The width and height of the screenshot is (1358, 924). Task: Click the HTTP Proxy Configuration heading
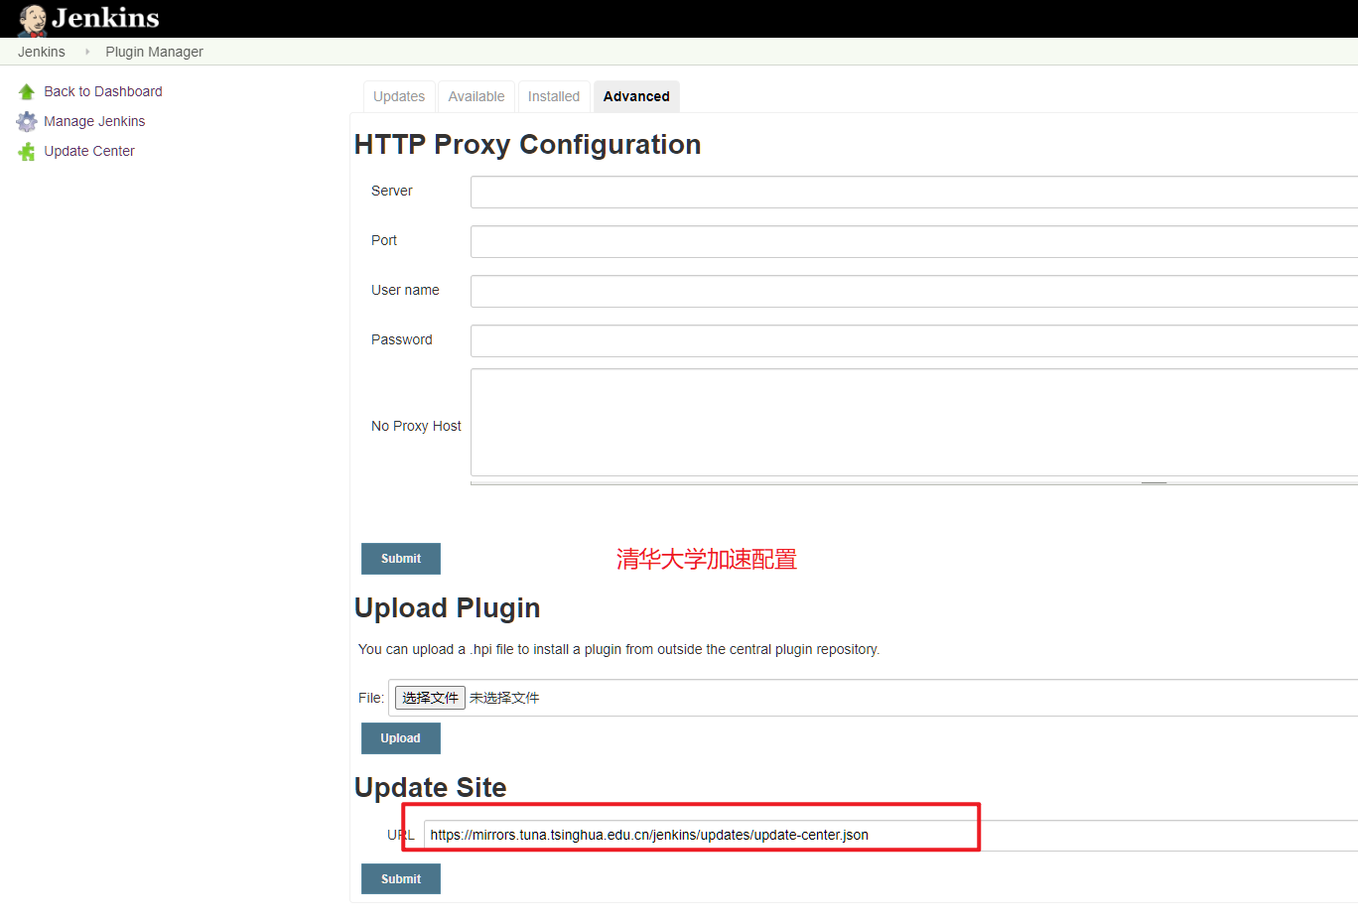click(527, 145)
